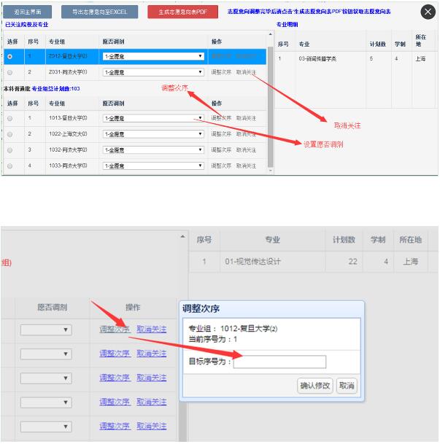Click 03-新闻传播学类 in 专业明细 table
Screen dimensions: 440x444
pos(317,59)
